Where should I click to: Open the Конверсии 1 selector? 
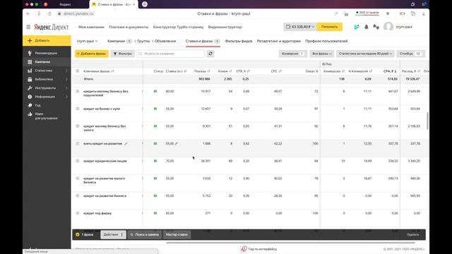[293, 54]
